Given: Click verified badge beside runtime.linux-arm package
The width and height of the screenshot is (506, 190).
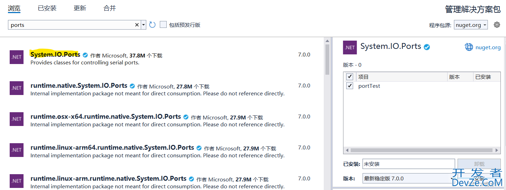Looking at the screenshot, I should 191,179.
